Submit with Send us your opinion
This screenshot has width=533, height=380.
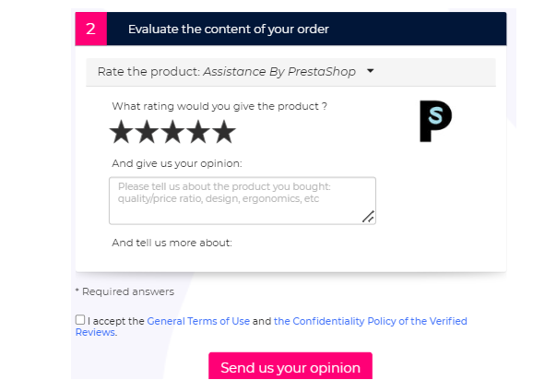290,366
